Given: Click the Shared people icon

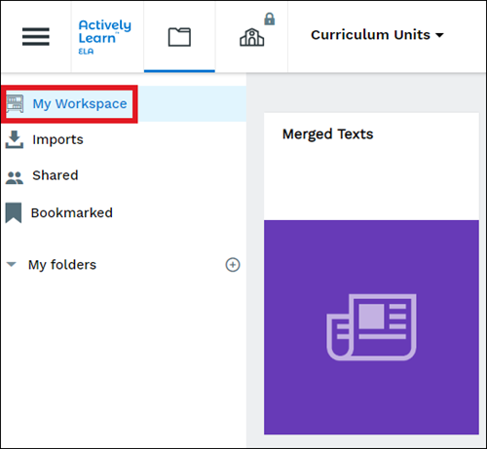Looking at the screenshot, I should coord(15,177).
